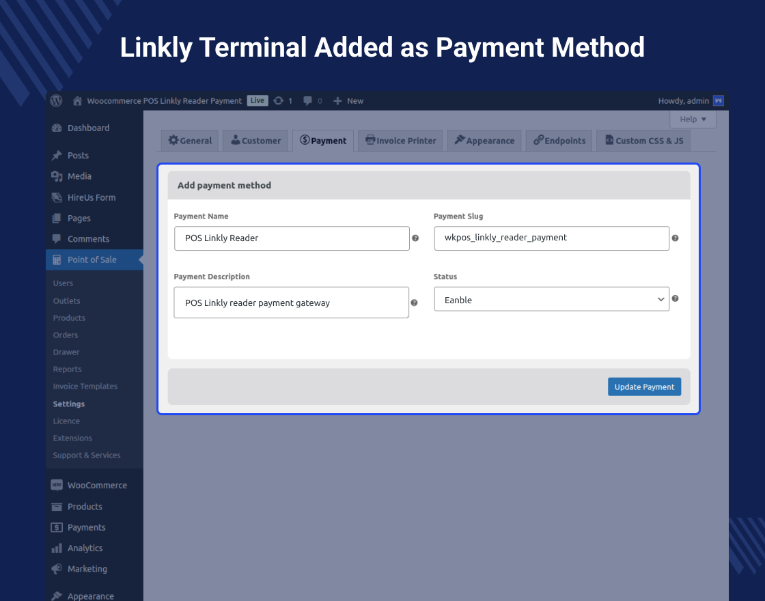Click the Point of Sale sidebar icon

57,260
